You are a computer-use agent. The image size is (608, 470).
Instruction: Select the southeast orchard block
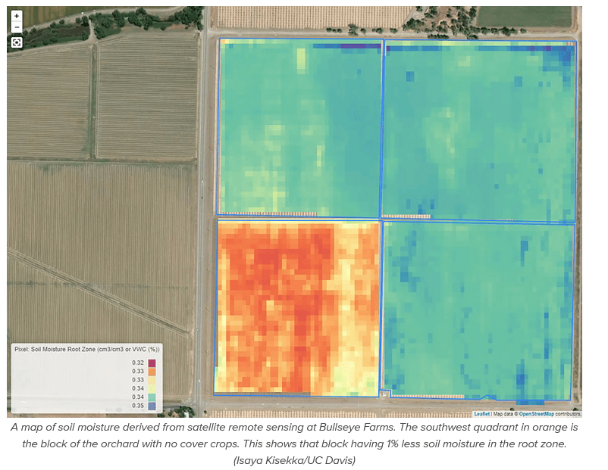tap(478, 310)
